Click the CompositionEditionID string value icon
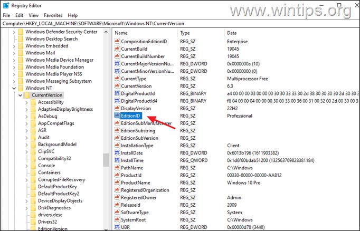This screenshot has width=360, height=231. (117, 41)
